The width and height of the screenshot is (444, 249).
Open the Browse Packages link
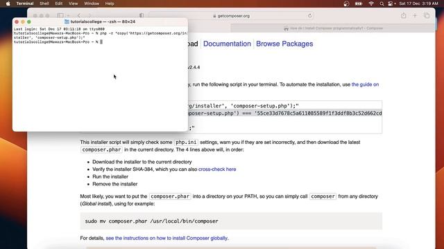(x=284, y=44)
